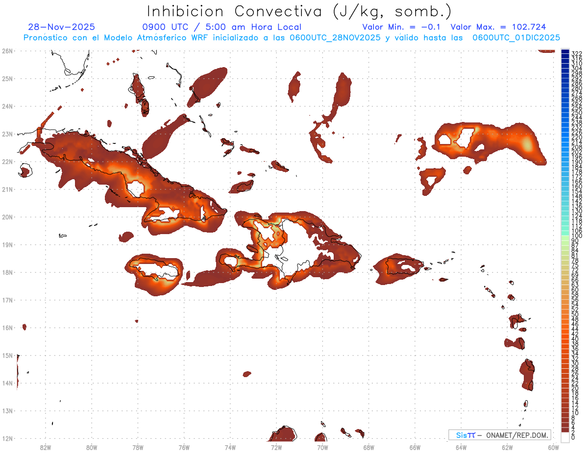Screen dimensions: 588x454
Task: Click the dark navy colorbar swatch at 322
Action: coord(565,51)
